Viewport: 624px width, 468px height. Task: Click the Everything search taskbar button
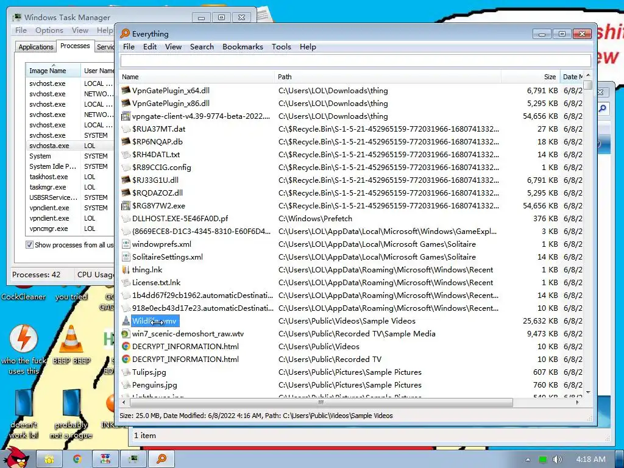161,459
